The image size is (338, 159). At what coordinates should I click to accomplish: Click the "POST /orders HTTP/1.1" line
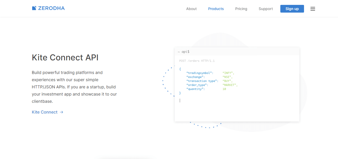(197, 61)
